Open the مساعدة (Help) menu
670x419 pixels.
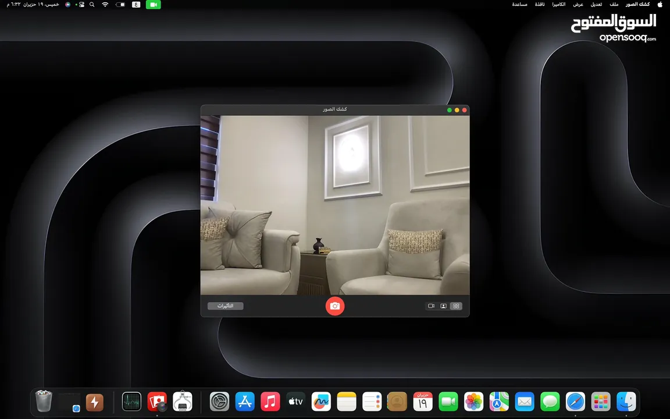pos(519,4)
